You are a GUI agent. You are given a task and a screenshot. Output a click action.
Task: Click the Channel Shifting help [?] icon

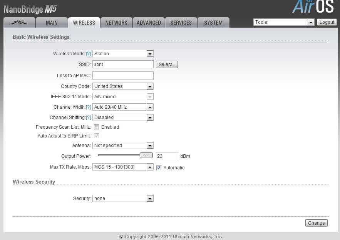pyautogui.click(x=89, y=118)
